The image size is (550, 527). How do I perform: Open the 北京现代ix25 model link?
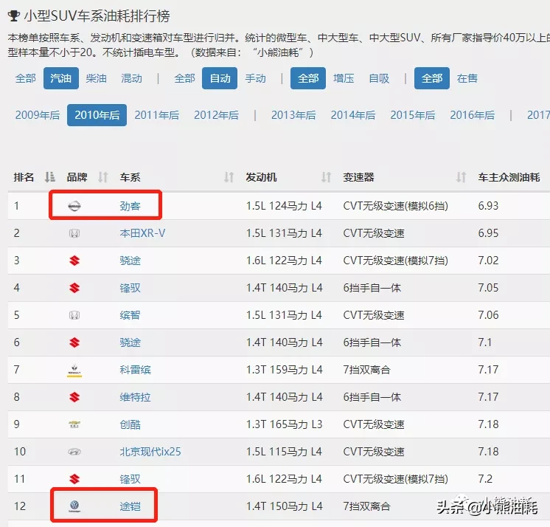tap(150, 452)
